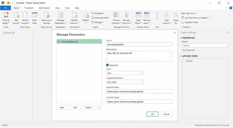The height and width of the screenshot is (128, 233).
Task: Switch to the Transform ribbon tab
Action: tap(29, 8)
